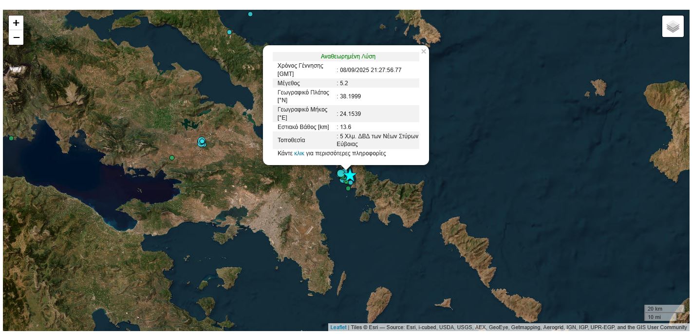The height and width of the screenshot is (334, 692).
Task: Click the second cyan marker from the top
Action: [x=229, y=32]
